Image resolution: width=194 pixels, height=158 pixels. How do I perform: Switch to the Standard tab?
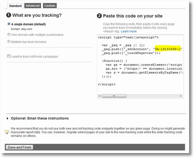[x=15, y=6]
